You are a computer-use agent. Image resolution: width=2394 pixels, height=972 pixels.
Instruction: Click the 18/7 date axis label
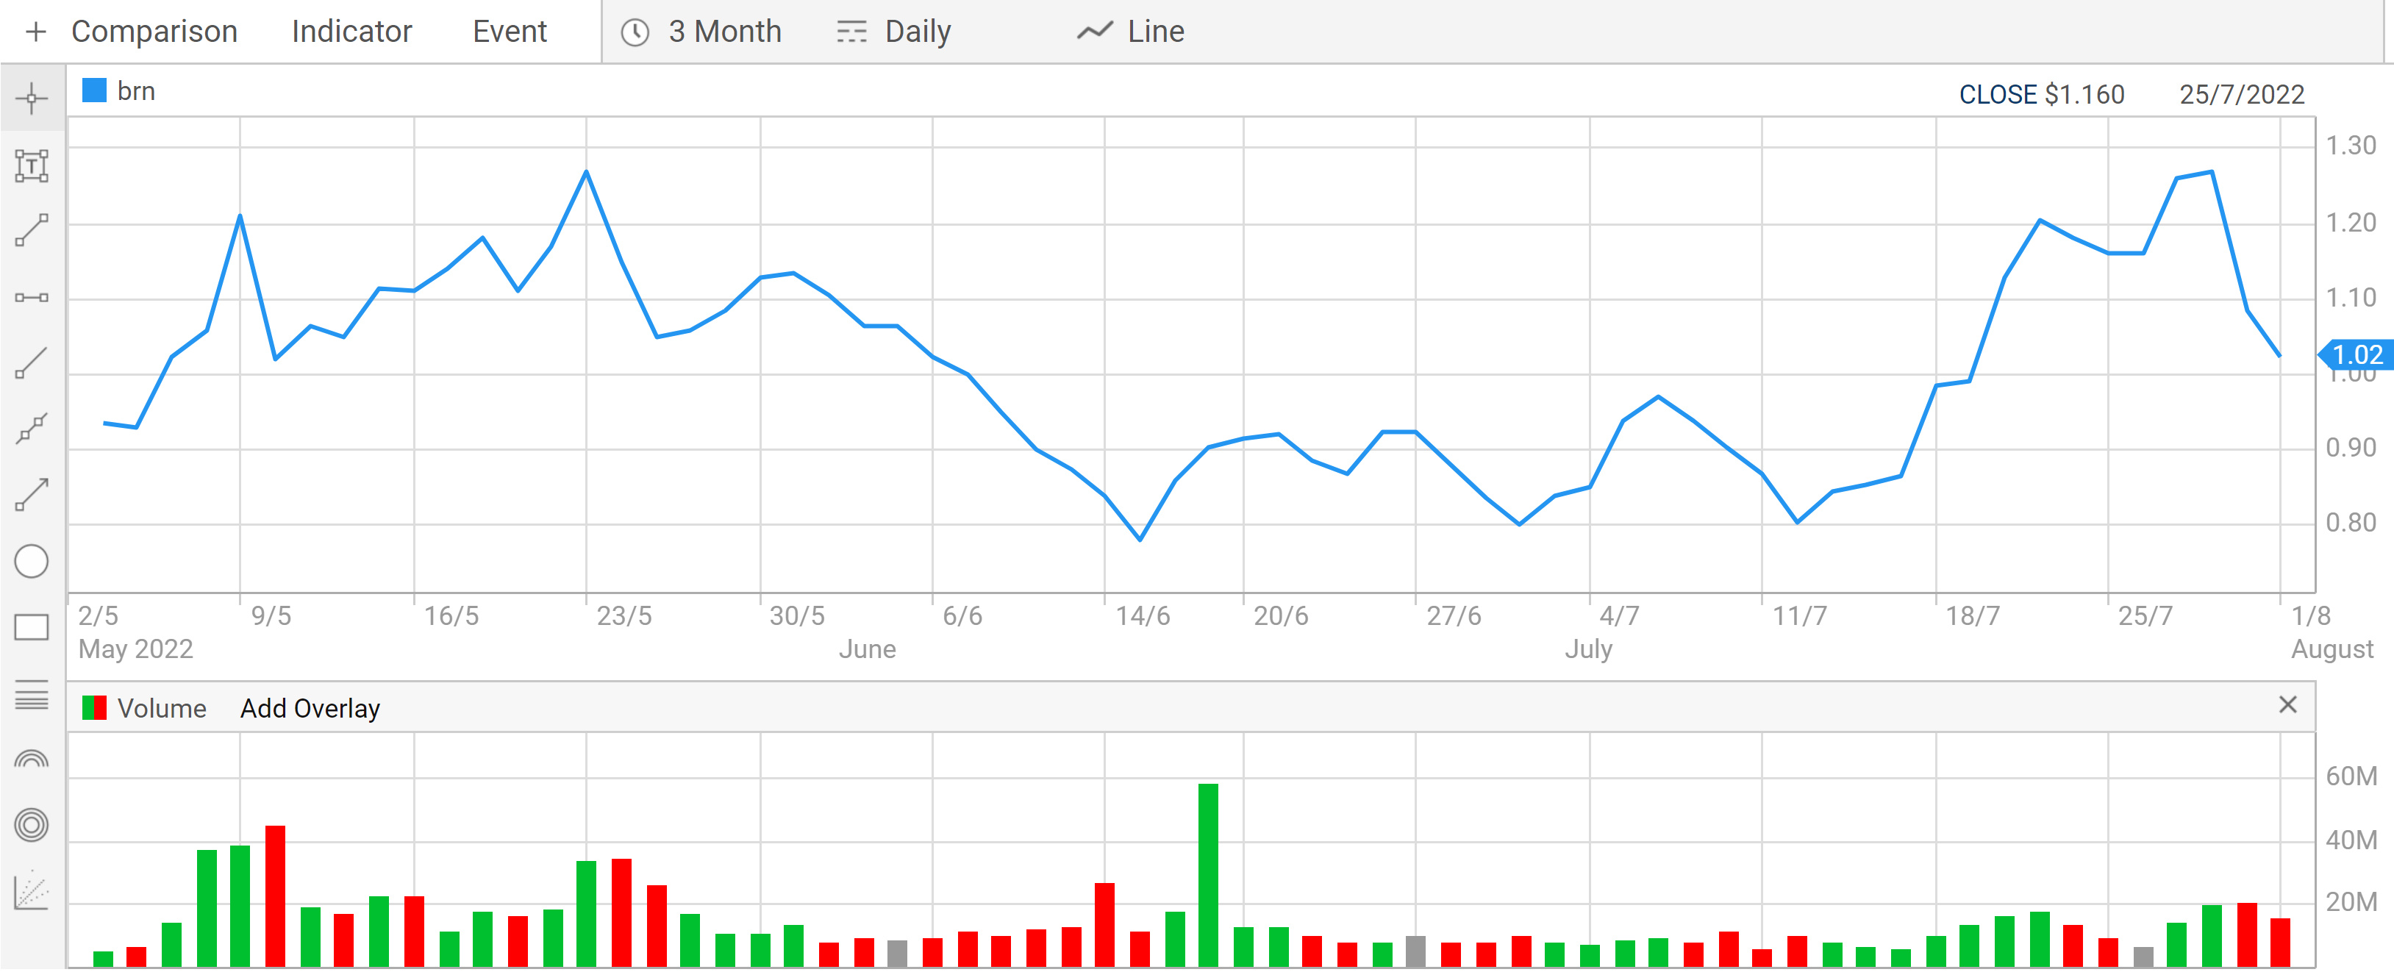1972,616
